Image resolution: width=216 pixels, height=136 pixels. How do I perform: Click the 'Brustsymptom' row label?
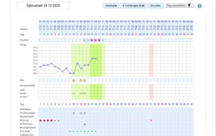pyautogui.click(x=28, y=127)
